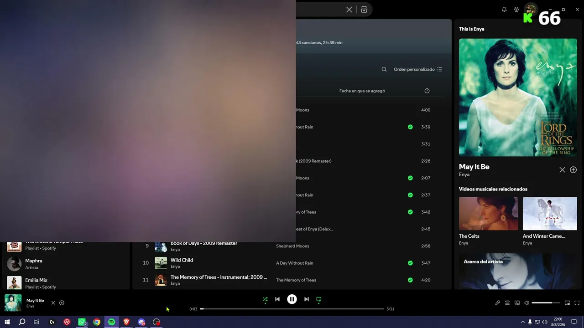Toggle the saved check on the 3:42 track
The image size is (584, 328).
[x=410, y=212]
